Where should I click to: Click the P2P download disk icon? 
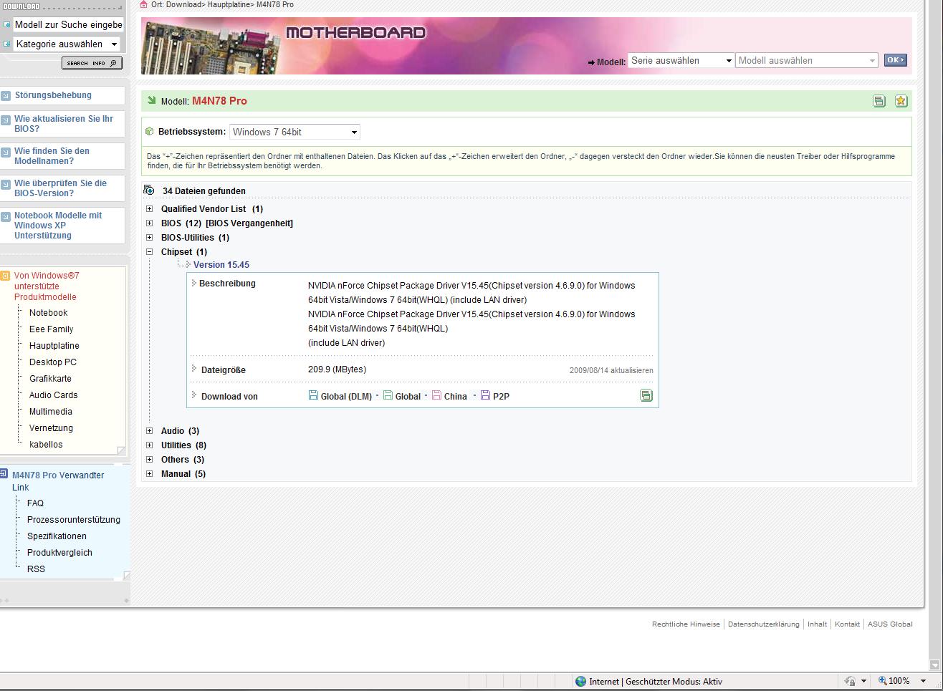[x=485, y=395]
